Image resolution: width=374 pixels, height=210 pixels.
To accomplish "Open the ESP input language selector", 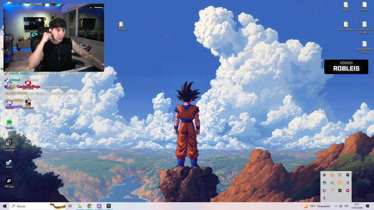I will [x=346, y=206].
